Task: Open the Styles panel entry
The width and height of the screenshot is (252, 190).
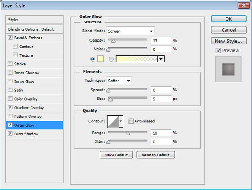Action: coord(34,20)
